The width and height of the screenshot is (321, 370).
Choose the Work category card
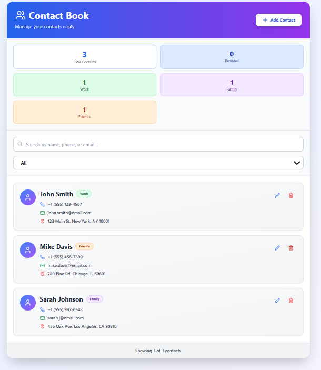[85, 85]
